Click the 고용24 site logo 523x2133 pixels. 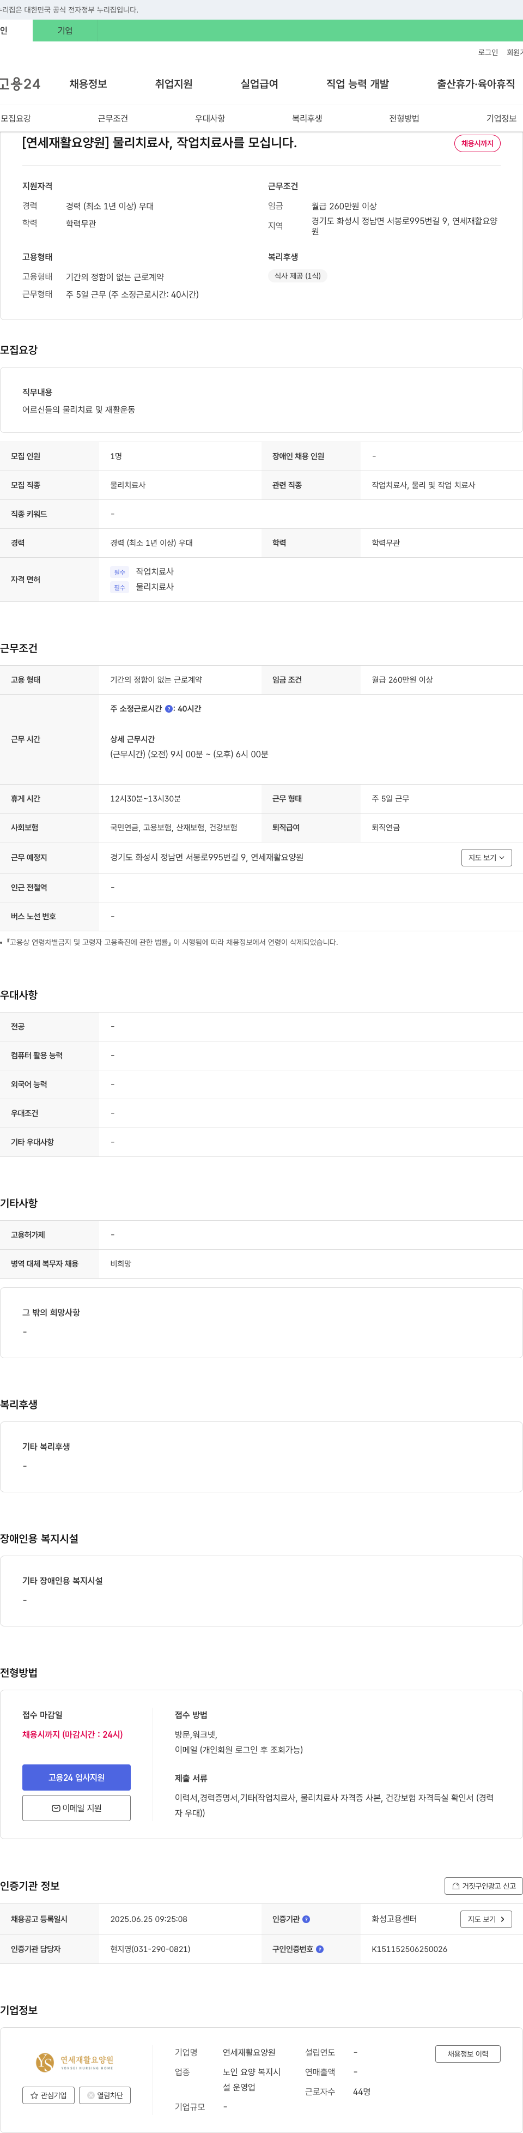20,83
